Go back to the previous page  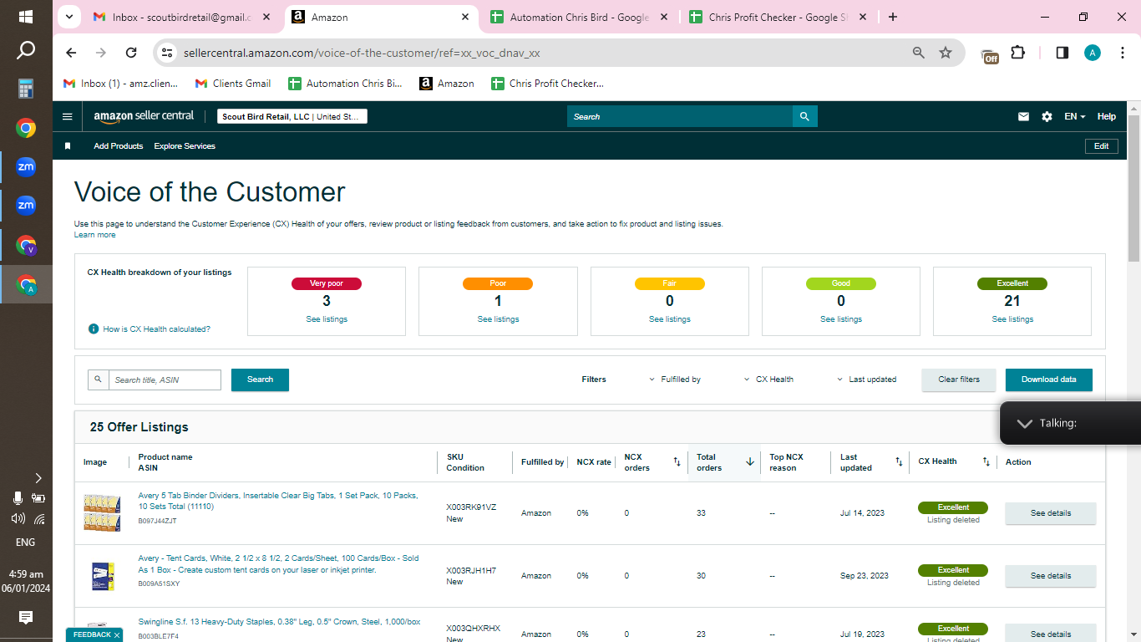[x=71, y=53]
